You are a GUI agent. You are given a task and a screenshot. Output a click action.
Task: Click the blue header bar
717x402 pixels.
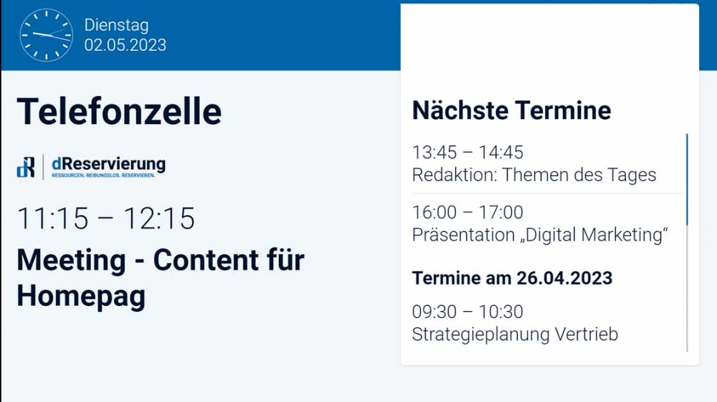click(287, 35)
